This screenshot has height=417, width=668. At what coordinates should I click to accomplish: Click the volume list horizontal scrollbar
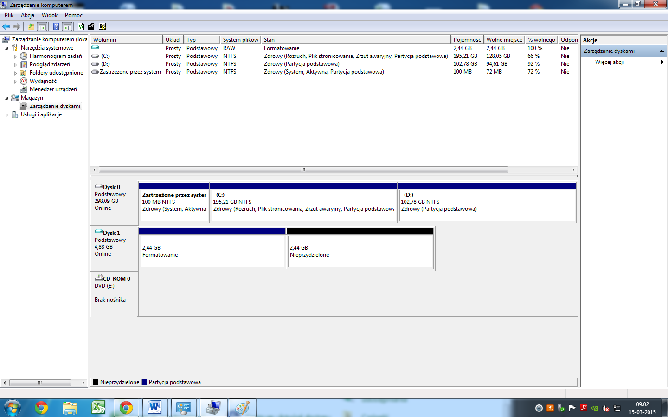click(x=303, y=170)
